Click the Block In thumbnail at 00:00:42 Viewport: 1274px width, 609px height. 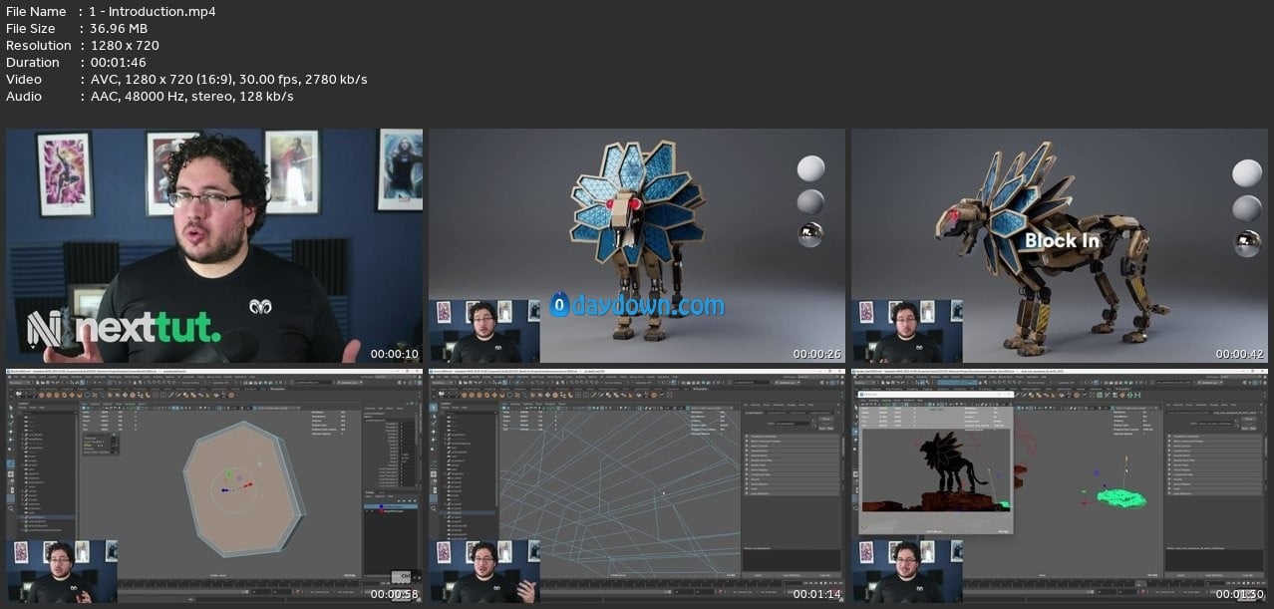pyautogui.click(x=1062, y=245)
